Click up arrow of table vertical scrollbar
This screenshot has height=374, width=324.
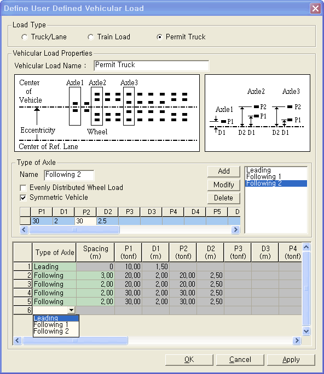tap(306, 247)
